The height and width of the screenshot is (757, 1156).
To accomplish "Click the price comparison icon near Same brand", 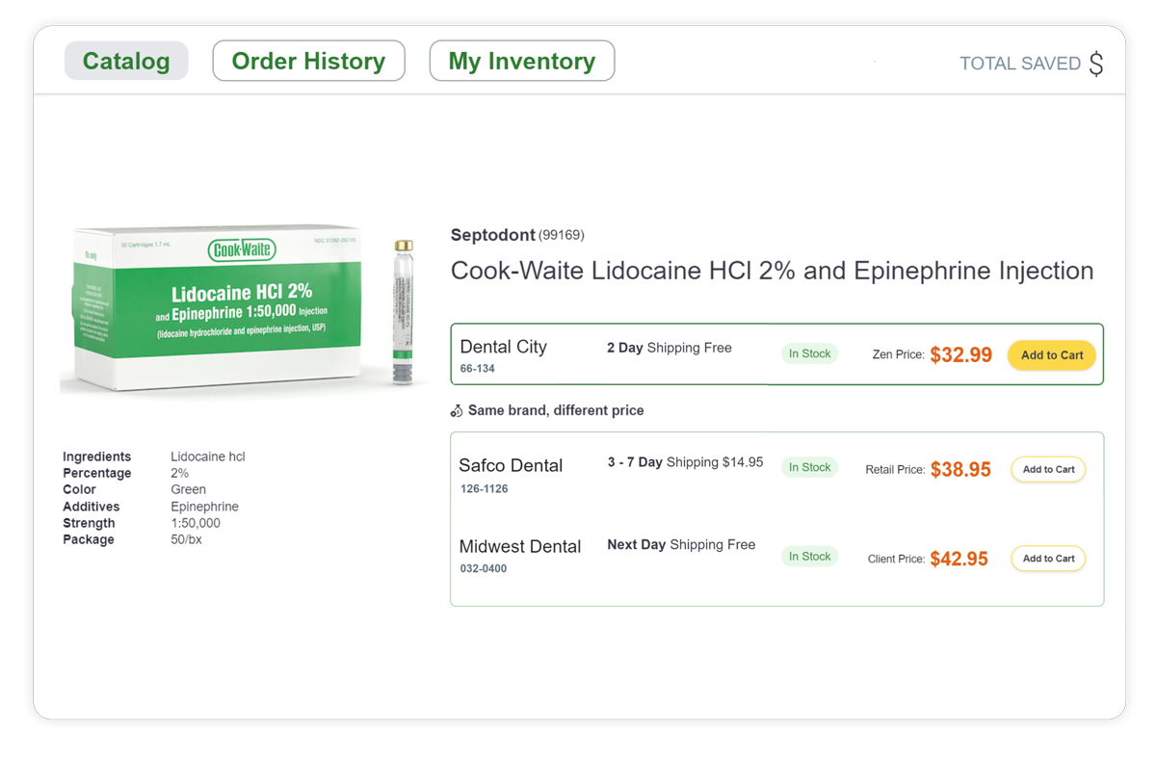I will point(458,410).
